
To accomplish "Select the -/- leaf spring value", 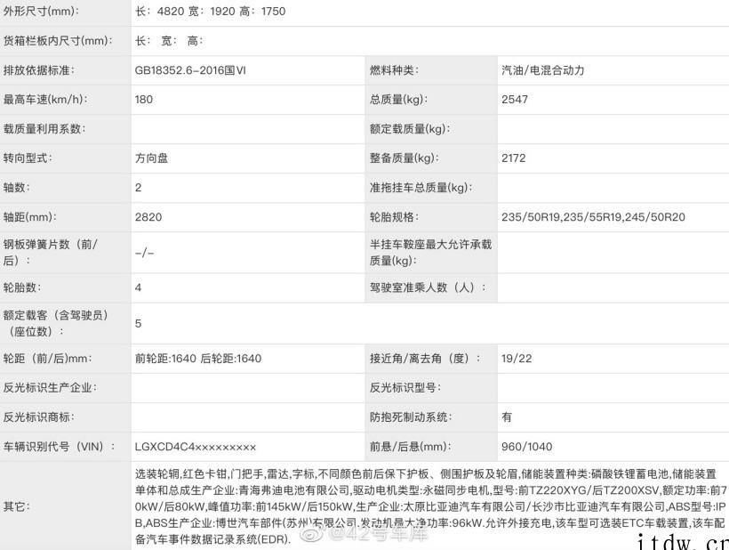I will coord(144,253).
